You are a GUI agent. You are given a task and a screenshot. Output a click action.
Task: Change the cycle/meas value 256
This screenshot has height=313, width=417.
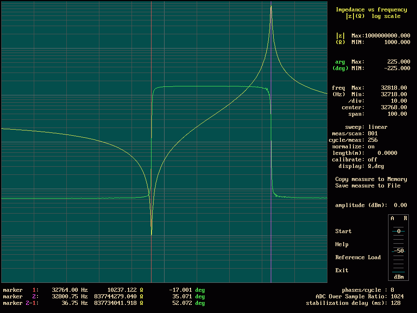373,140
